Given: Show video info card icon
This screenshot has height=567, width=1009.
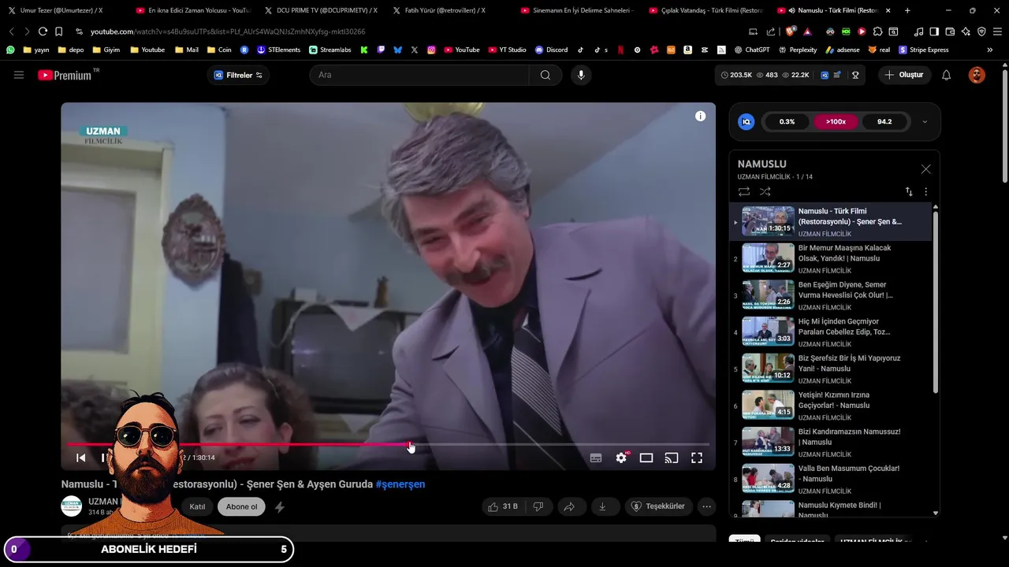Looking at the screenshot, I should tap(700, 116).
